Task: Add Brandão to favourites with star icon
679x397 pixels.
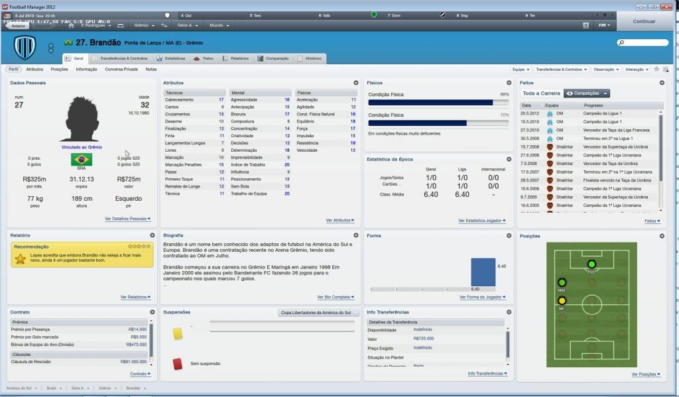Action: click(656, 70)
